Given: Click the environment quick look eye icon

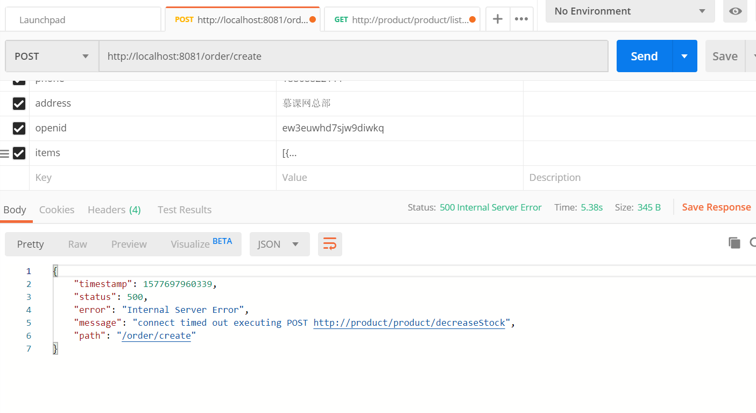Looking at the screenshot, I should coord(735,11).
